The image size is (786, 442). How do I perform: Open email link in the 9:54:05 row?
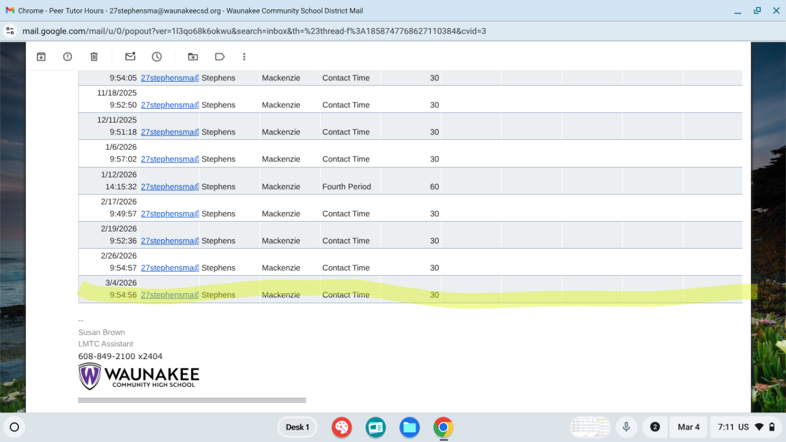point(170,78)
